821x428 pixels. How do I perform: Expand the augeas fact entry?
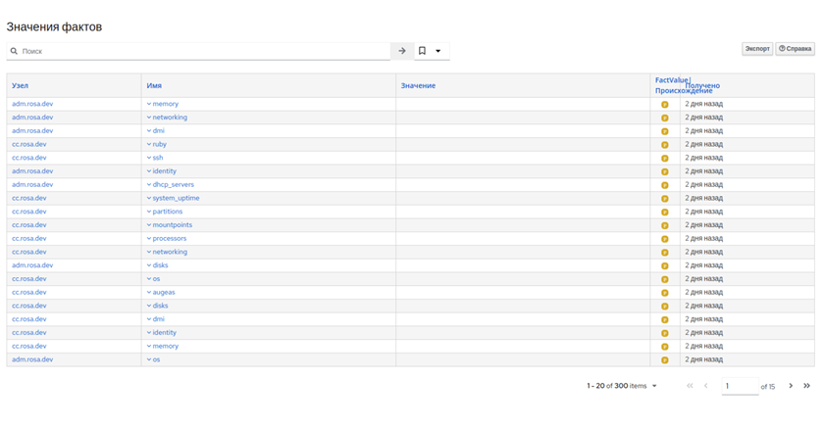click(x=163, y=292)
